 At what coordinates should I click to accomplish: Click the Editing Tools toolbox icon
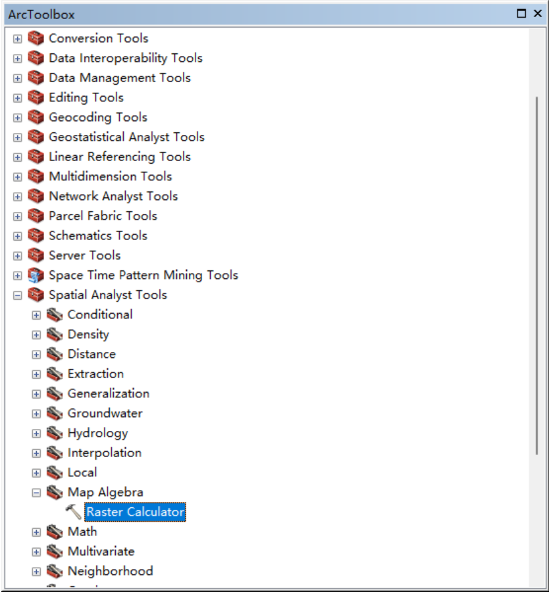point(36,97)
